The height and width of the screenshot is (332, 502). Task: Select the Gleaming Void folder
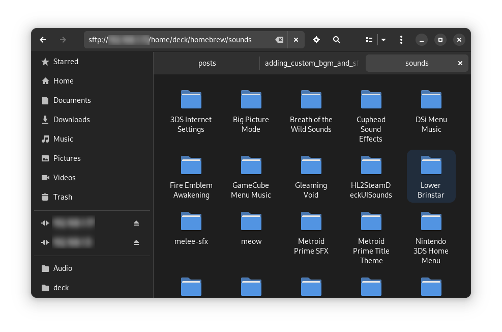click(x=311, y=177)
